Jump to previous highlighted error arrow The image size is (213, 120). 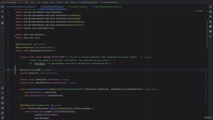[204, 11]
